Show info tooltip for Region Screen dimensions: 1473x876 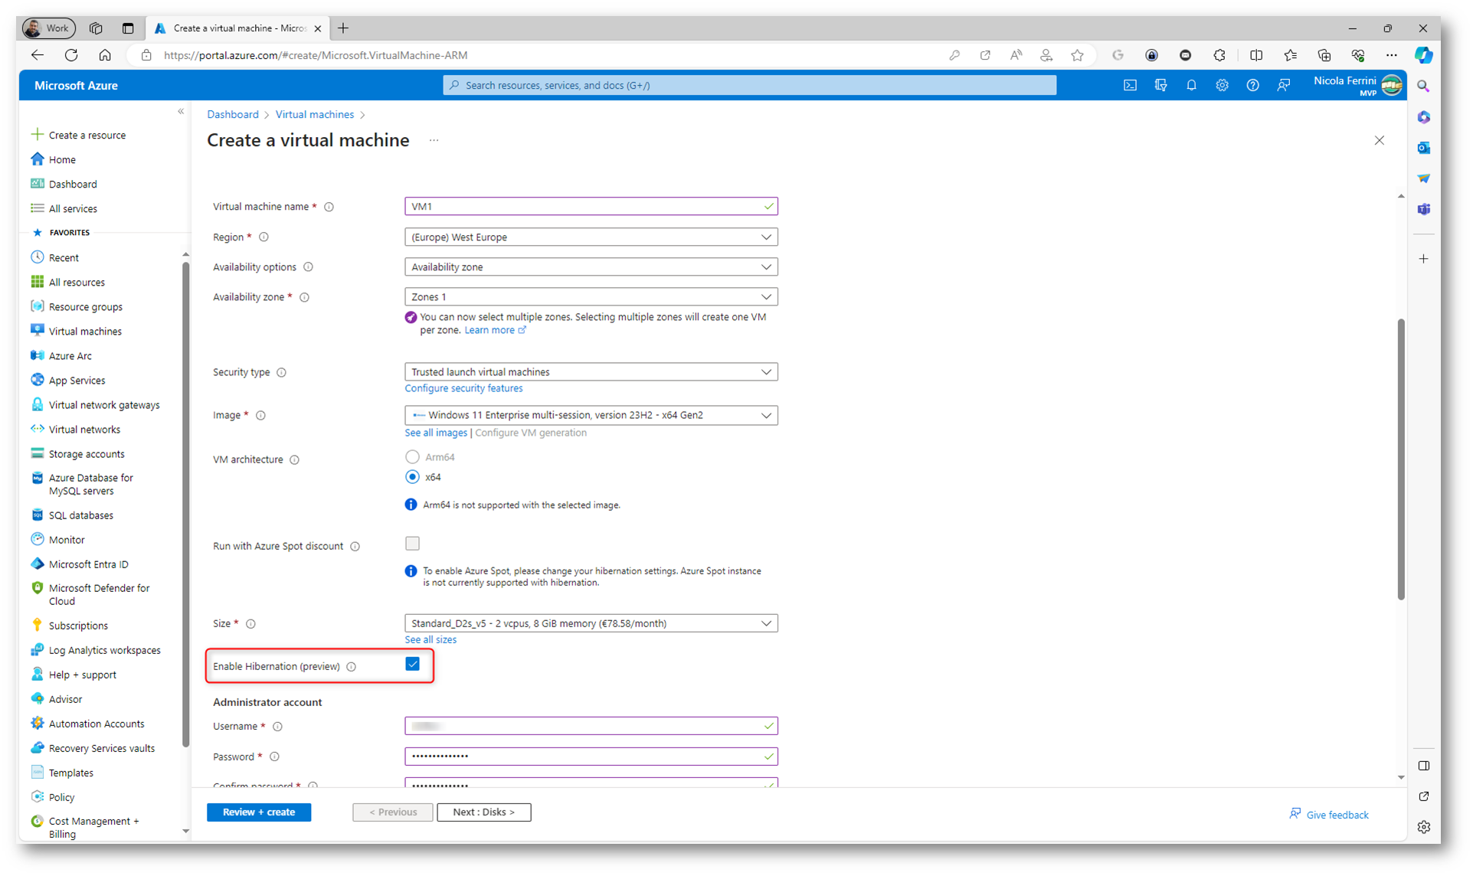point(264,237)
